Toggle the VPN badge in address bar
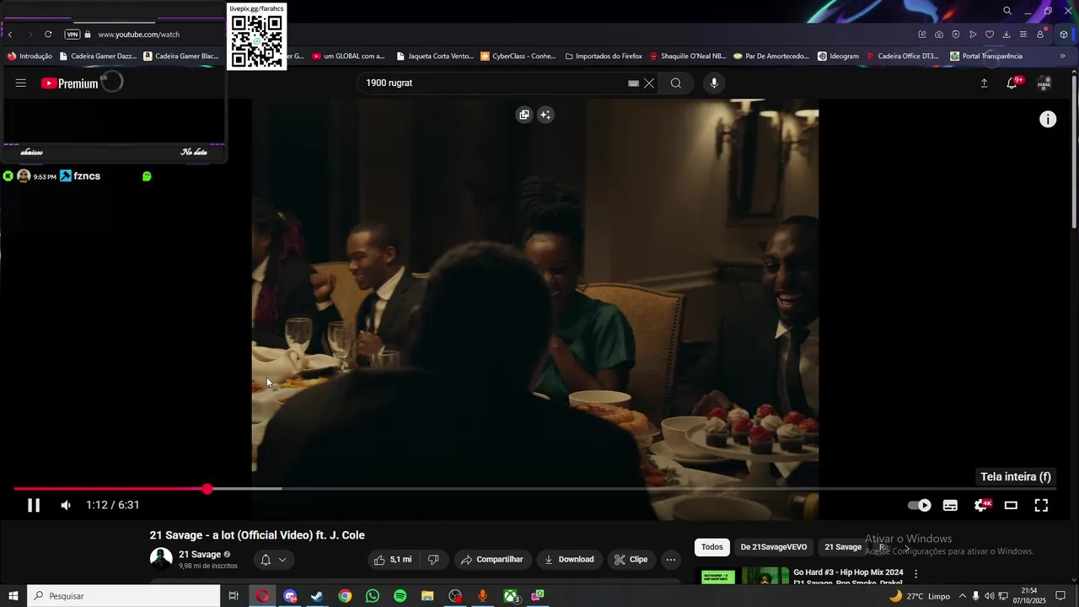This screenshot has width=1079, height=607. point(72,35)
